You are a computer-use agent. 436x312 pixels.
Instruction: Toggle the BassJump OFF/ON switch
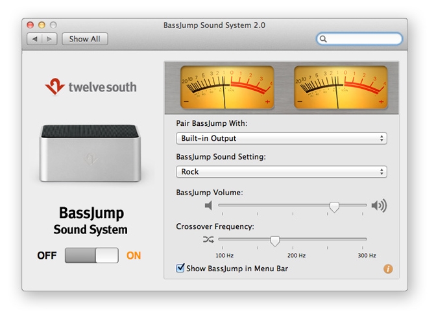click(91, 256)
